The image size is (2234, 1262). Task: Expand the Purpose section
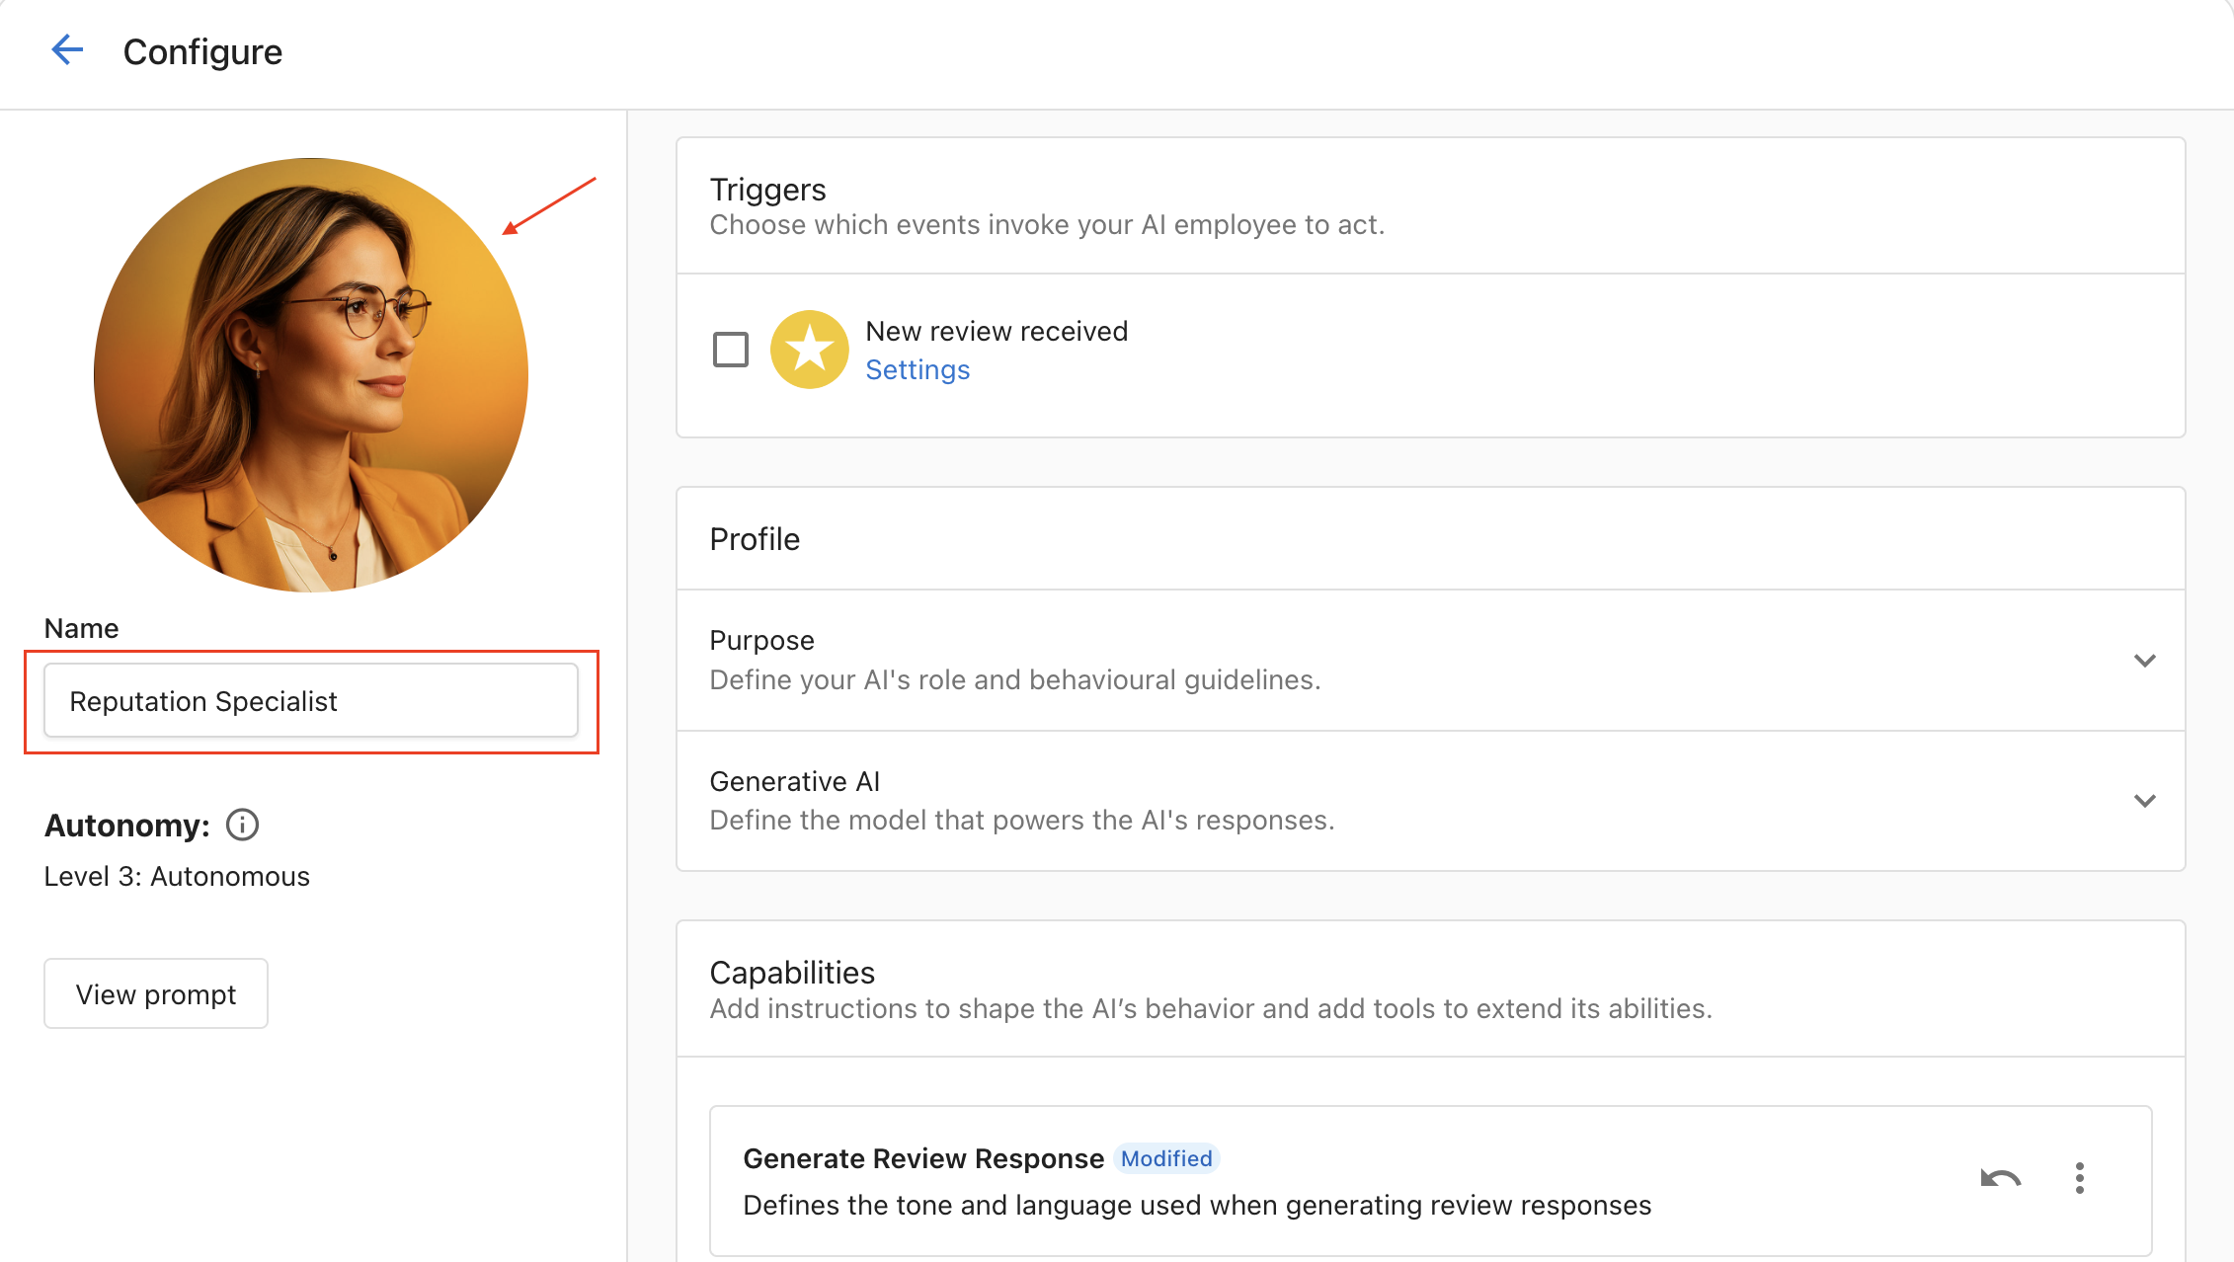tap(2145, 660)
